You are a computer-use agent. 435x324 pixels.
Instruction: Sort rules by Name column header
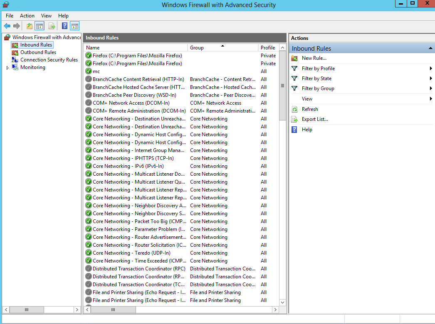(135, 48)
